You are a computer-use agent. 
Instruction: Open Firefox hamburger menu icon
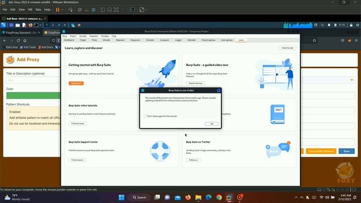coord(356,41)
